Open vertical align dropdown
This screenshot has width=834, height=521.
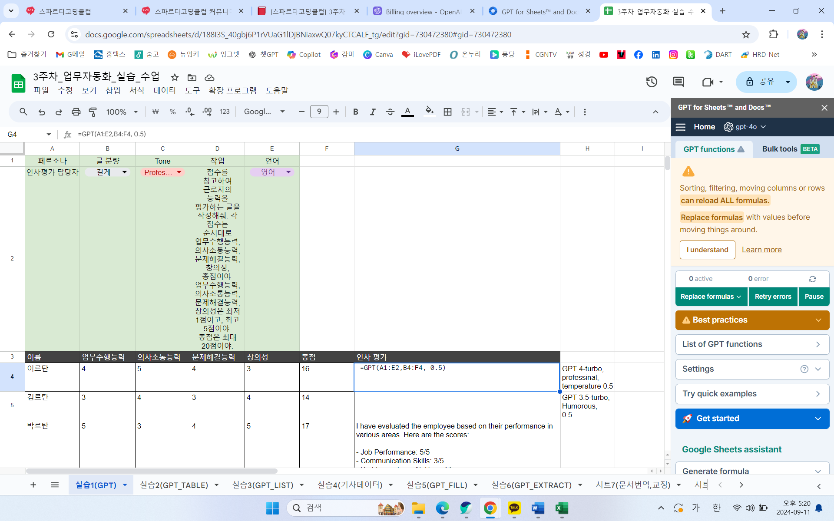(x=517, y=112)
